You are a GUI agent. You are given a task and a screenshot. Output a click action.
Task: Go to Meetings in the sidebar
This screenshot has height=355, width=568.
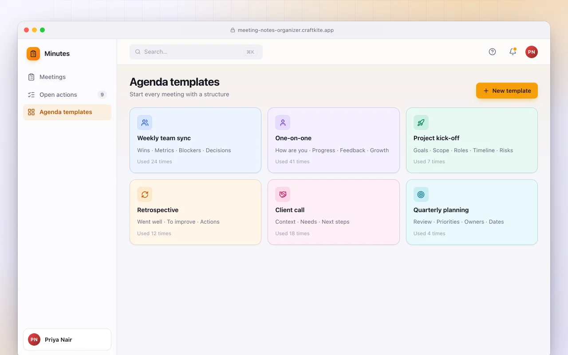[x=67, y=77]
